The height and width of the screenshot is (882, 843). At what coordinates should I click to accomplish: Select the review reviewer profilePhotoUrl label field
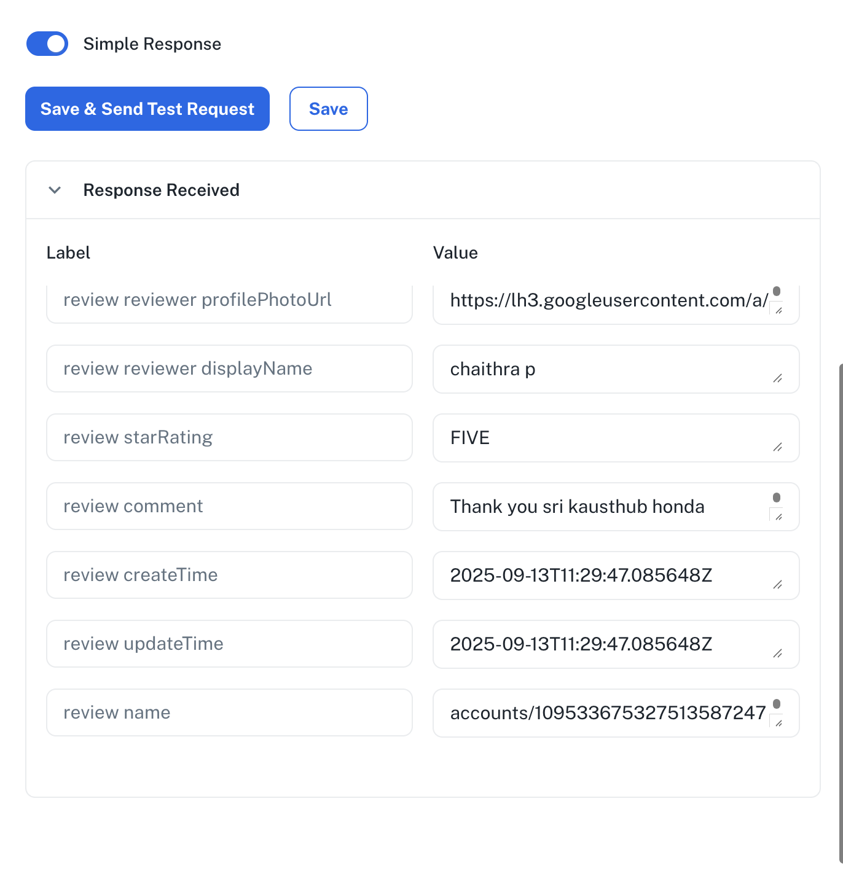tap(229, 302)
